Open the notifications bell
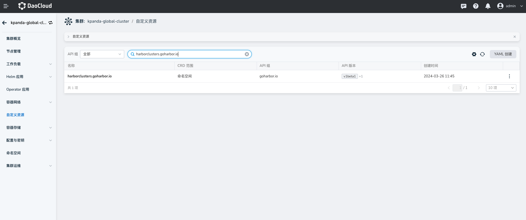The height and width of the screenshot is (220, 526). click(x=488, y=6)
